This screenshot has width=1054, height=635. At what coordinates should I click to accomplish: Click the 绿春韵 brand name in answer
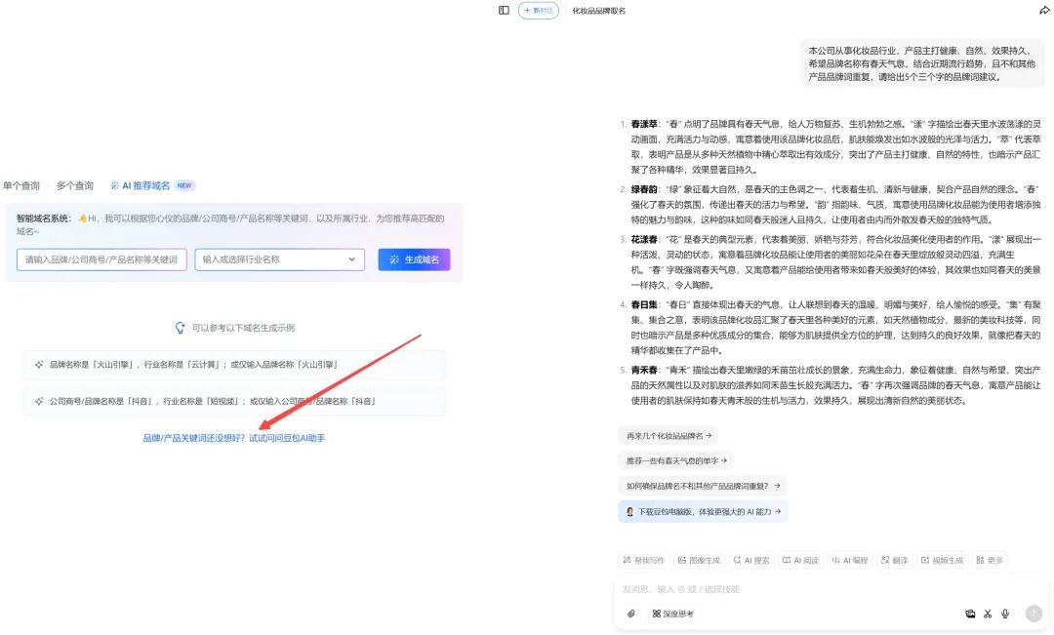pyautogui.click(x=644, y=189)
